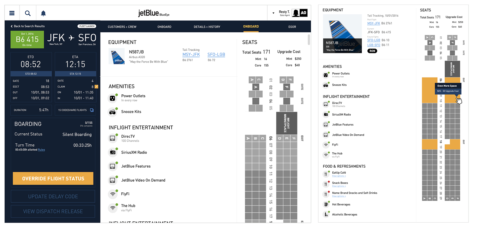Click the DirecTV icon in detail panel

pyautogui.click(x=326, y=104)
